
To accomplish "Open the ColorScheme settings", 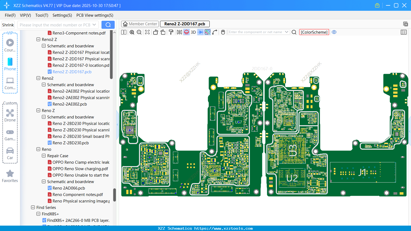I will pos(314,32).
